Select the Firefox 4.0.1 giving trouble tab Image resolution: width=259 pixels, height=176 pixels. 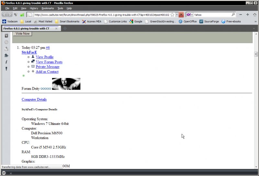31,28
